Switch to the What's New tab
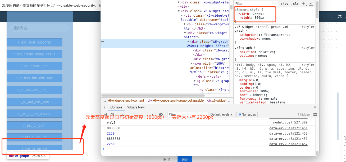 [x=136, y=107]
